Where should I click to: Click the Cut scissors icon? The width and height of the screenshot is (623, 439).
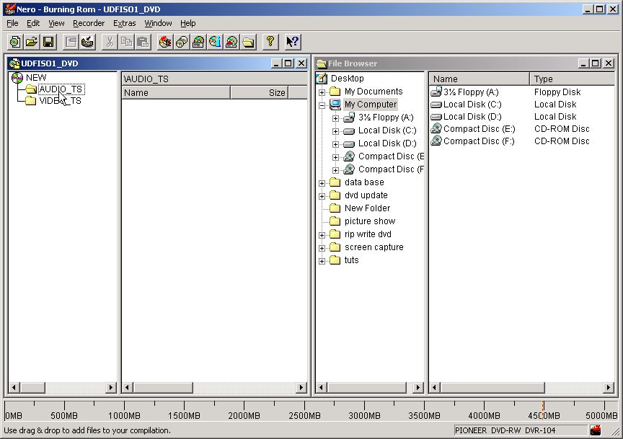point(110,42)
